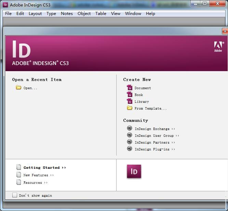Open the Notes menu
This screenshot has width=228, height=211.
pyautogui.click(x=67, y=14)
